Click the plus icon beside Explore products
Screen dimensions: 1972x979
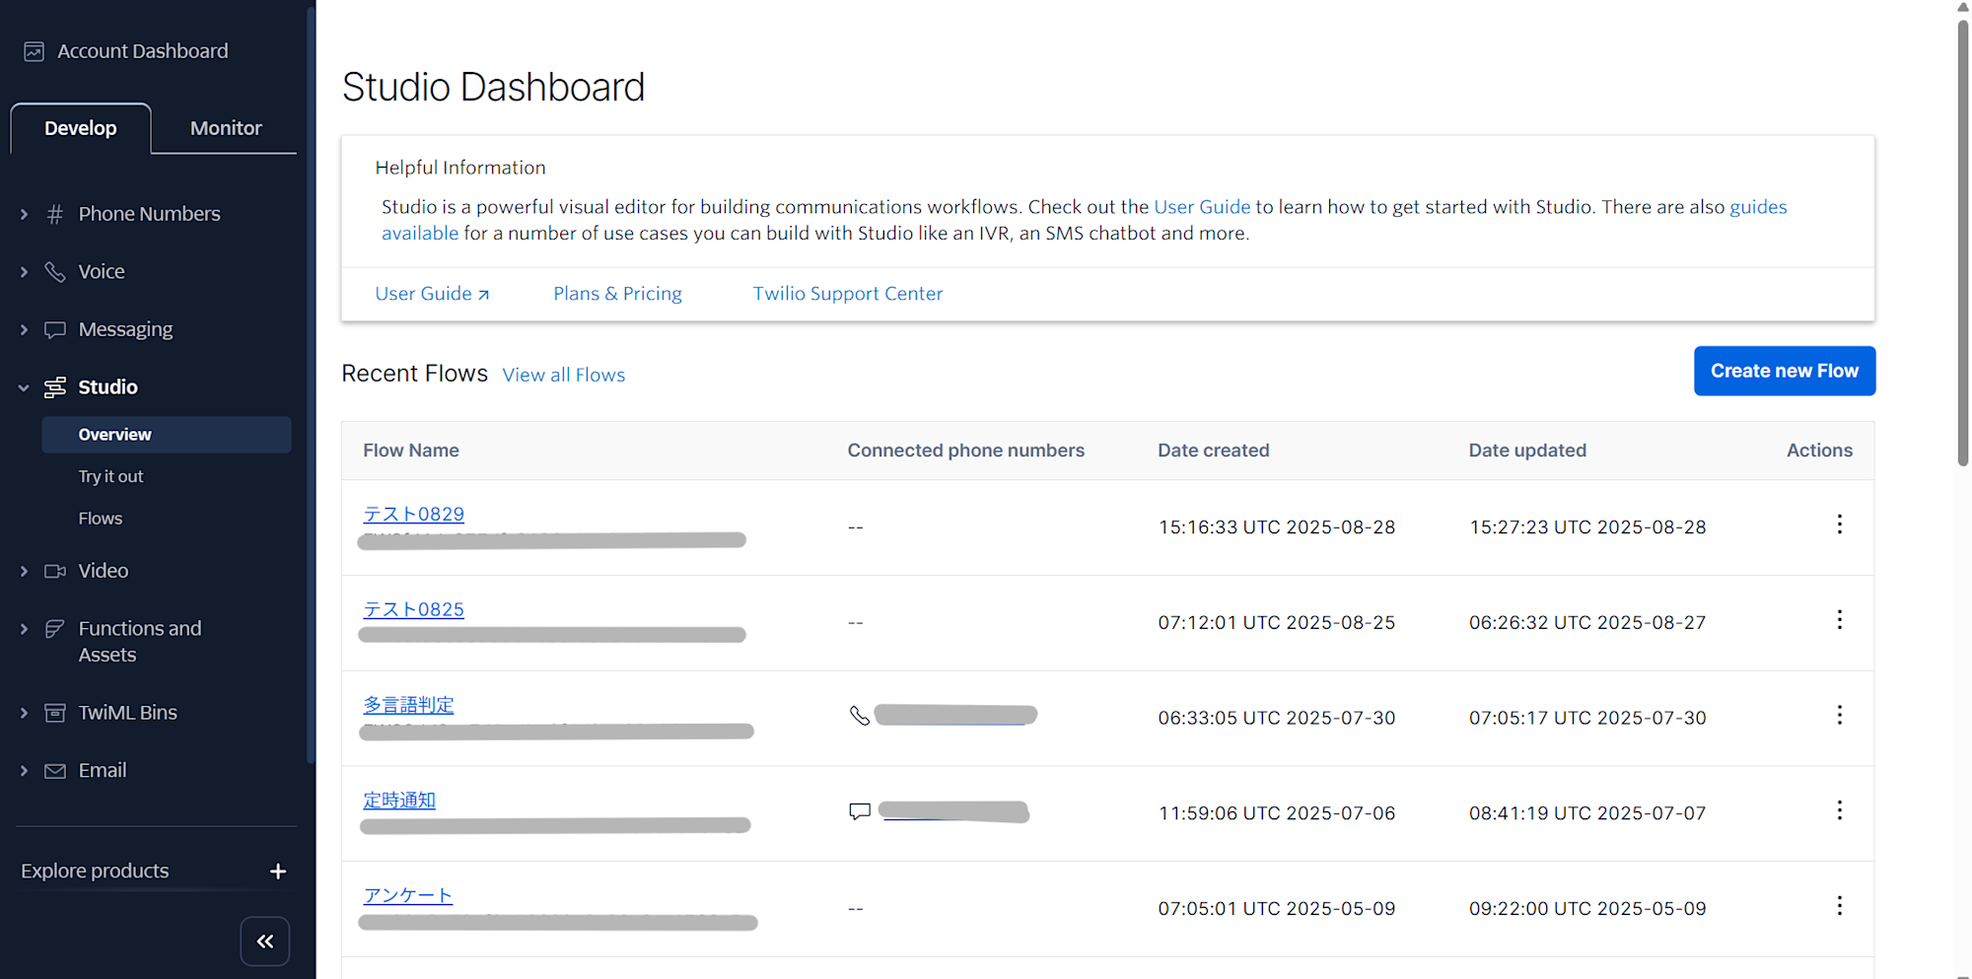tap(278, 872)
